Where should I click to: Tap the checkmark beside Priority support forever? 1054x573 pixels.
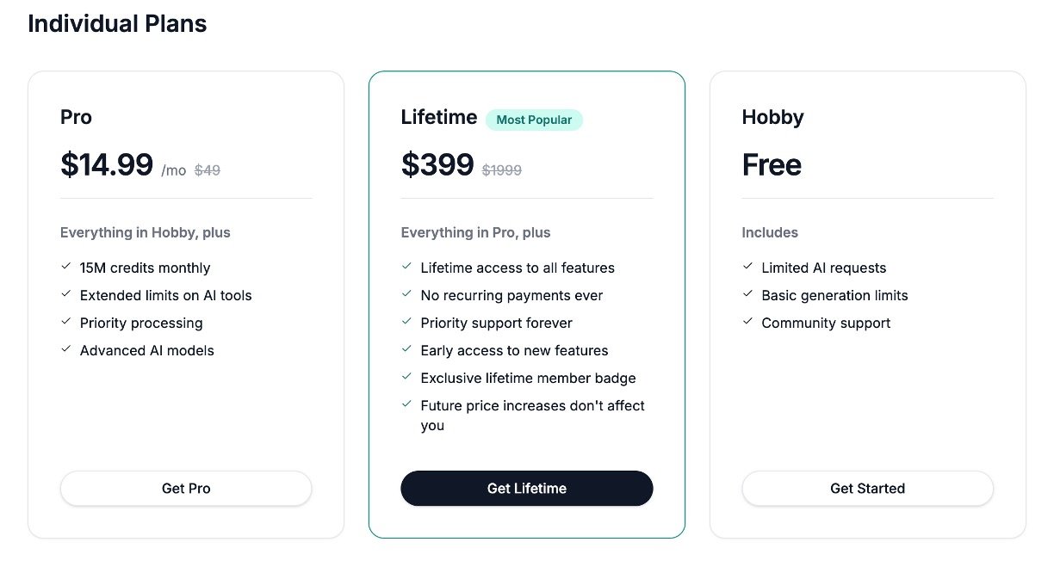(x=406, y=323)
